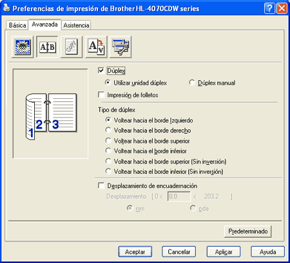Open the watermark settings icon
The image size is (290, 263).
pyautogui.click(x=72, y=47)
